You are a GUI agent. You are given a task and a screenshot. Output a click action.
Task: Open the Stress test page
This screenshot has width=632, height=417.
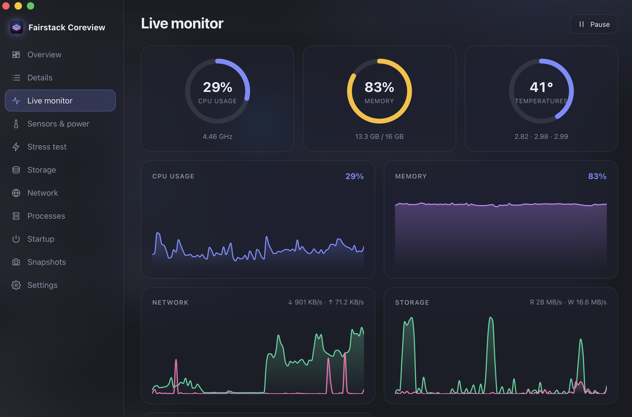60,147
